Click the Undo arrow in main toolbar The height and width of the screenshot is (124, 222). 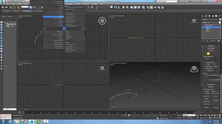coord(3,7)
